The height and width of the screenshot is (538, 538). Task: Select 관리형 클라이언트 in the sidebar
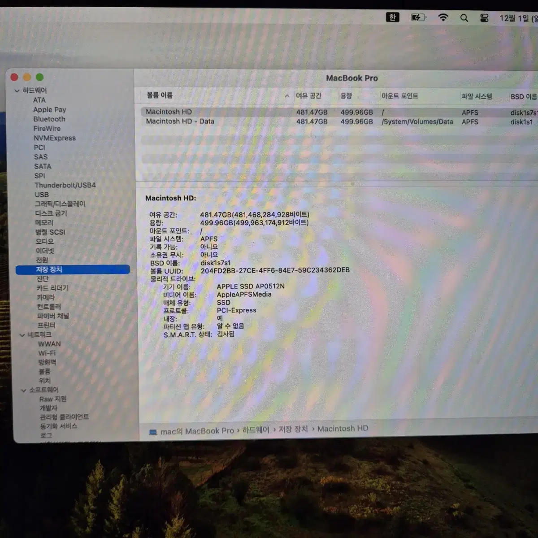click(64, 417)
